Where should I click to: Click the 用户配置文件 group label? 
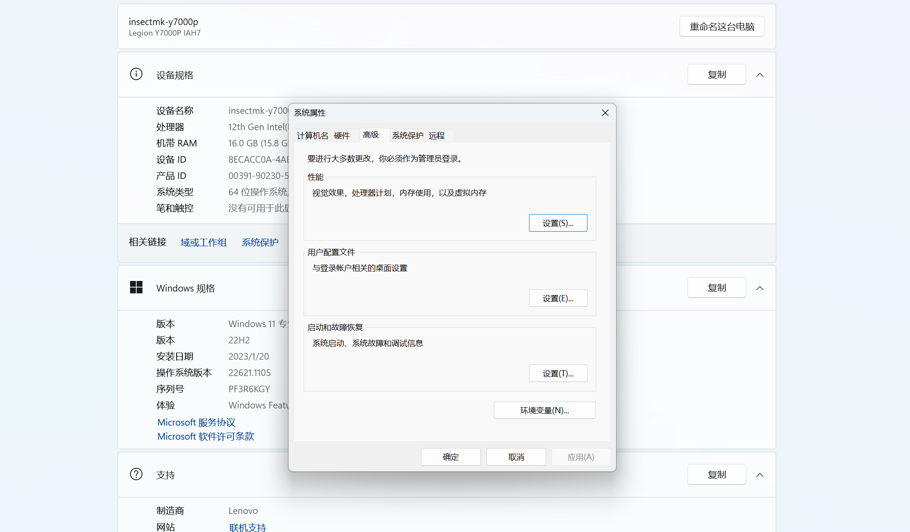pos(331,252)
